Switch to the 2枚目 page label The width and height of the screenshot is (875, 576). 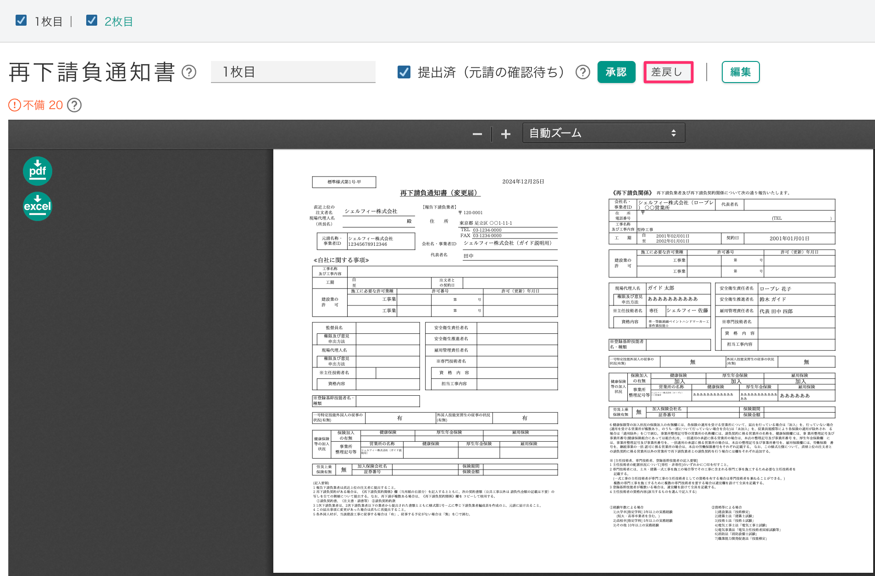point(119,22)
